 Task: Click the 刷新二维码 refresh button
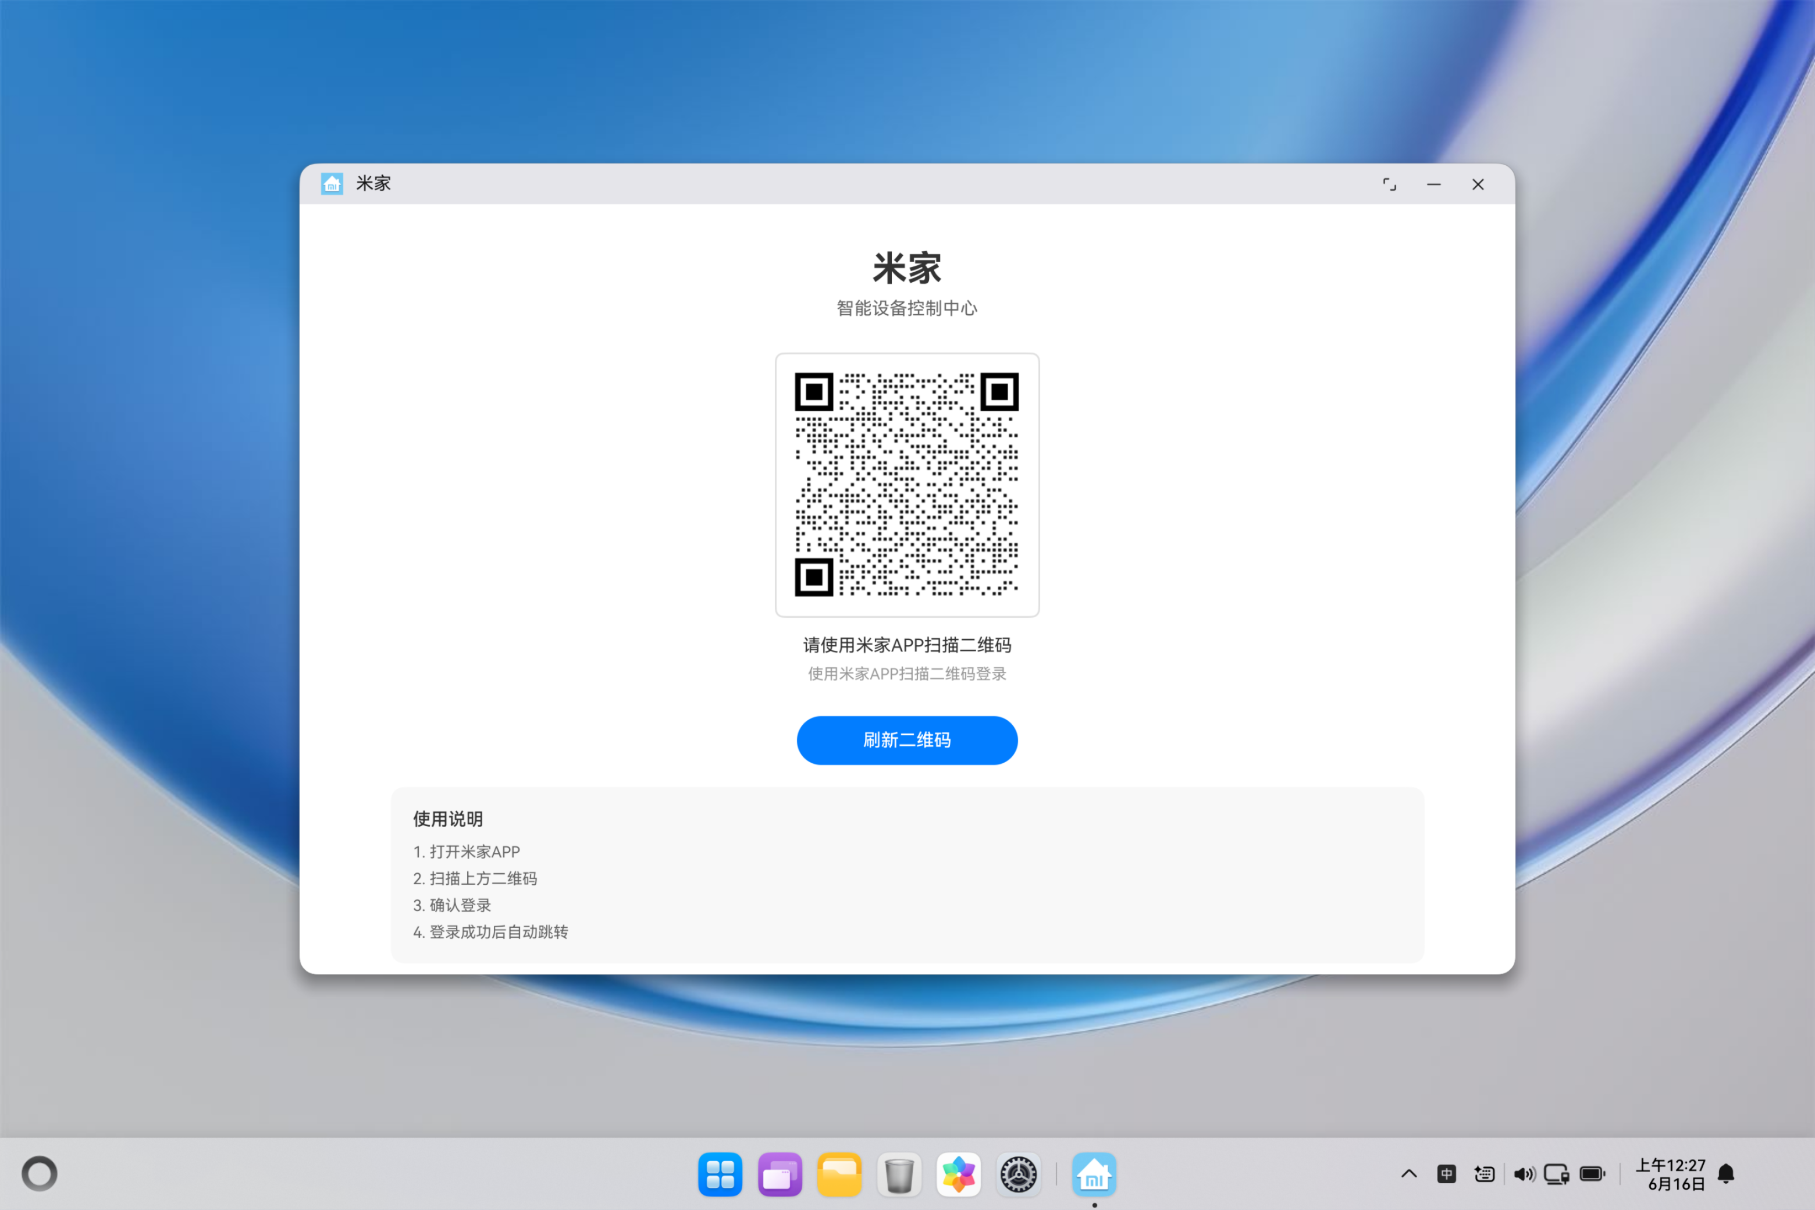907,740
